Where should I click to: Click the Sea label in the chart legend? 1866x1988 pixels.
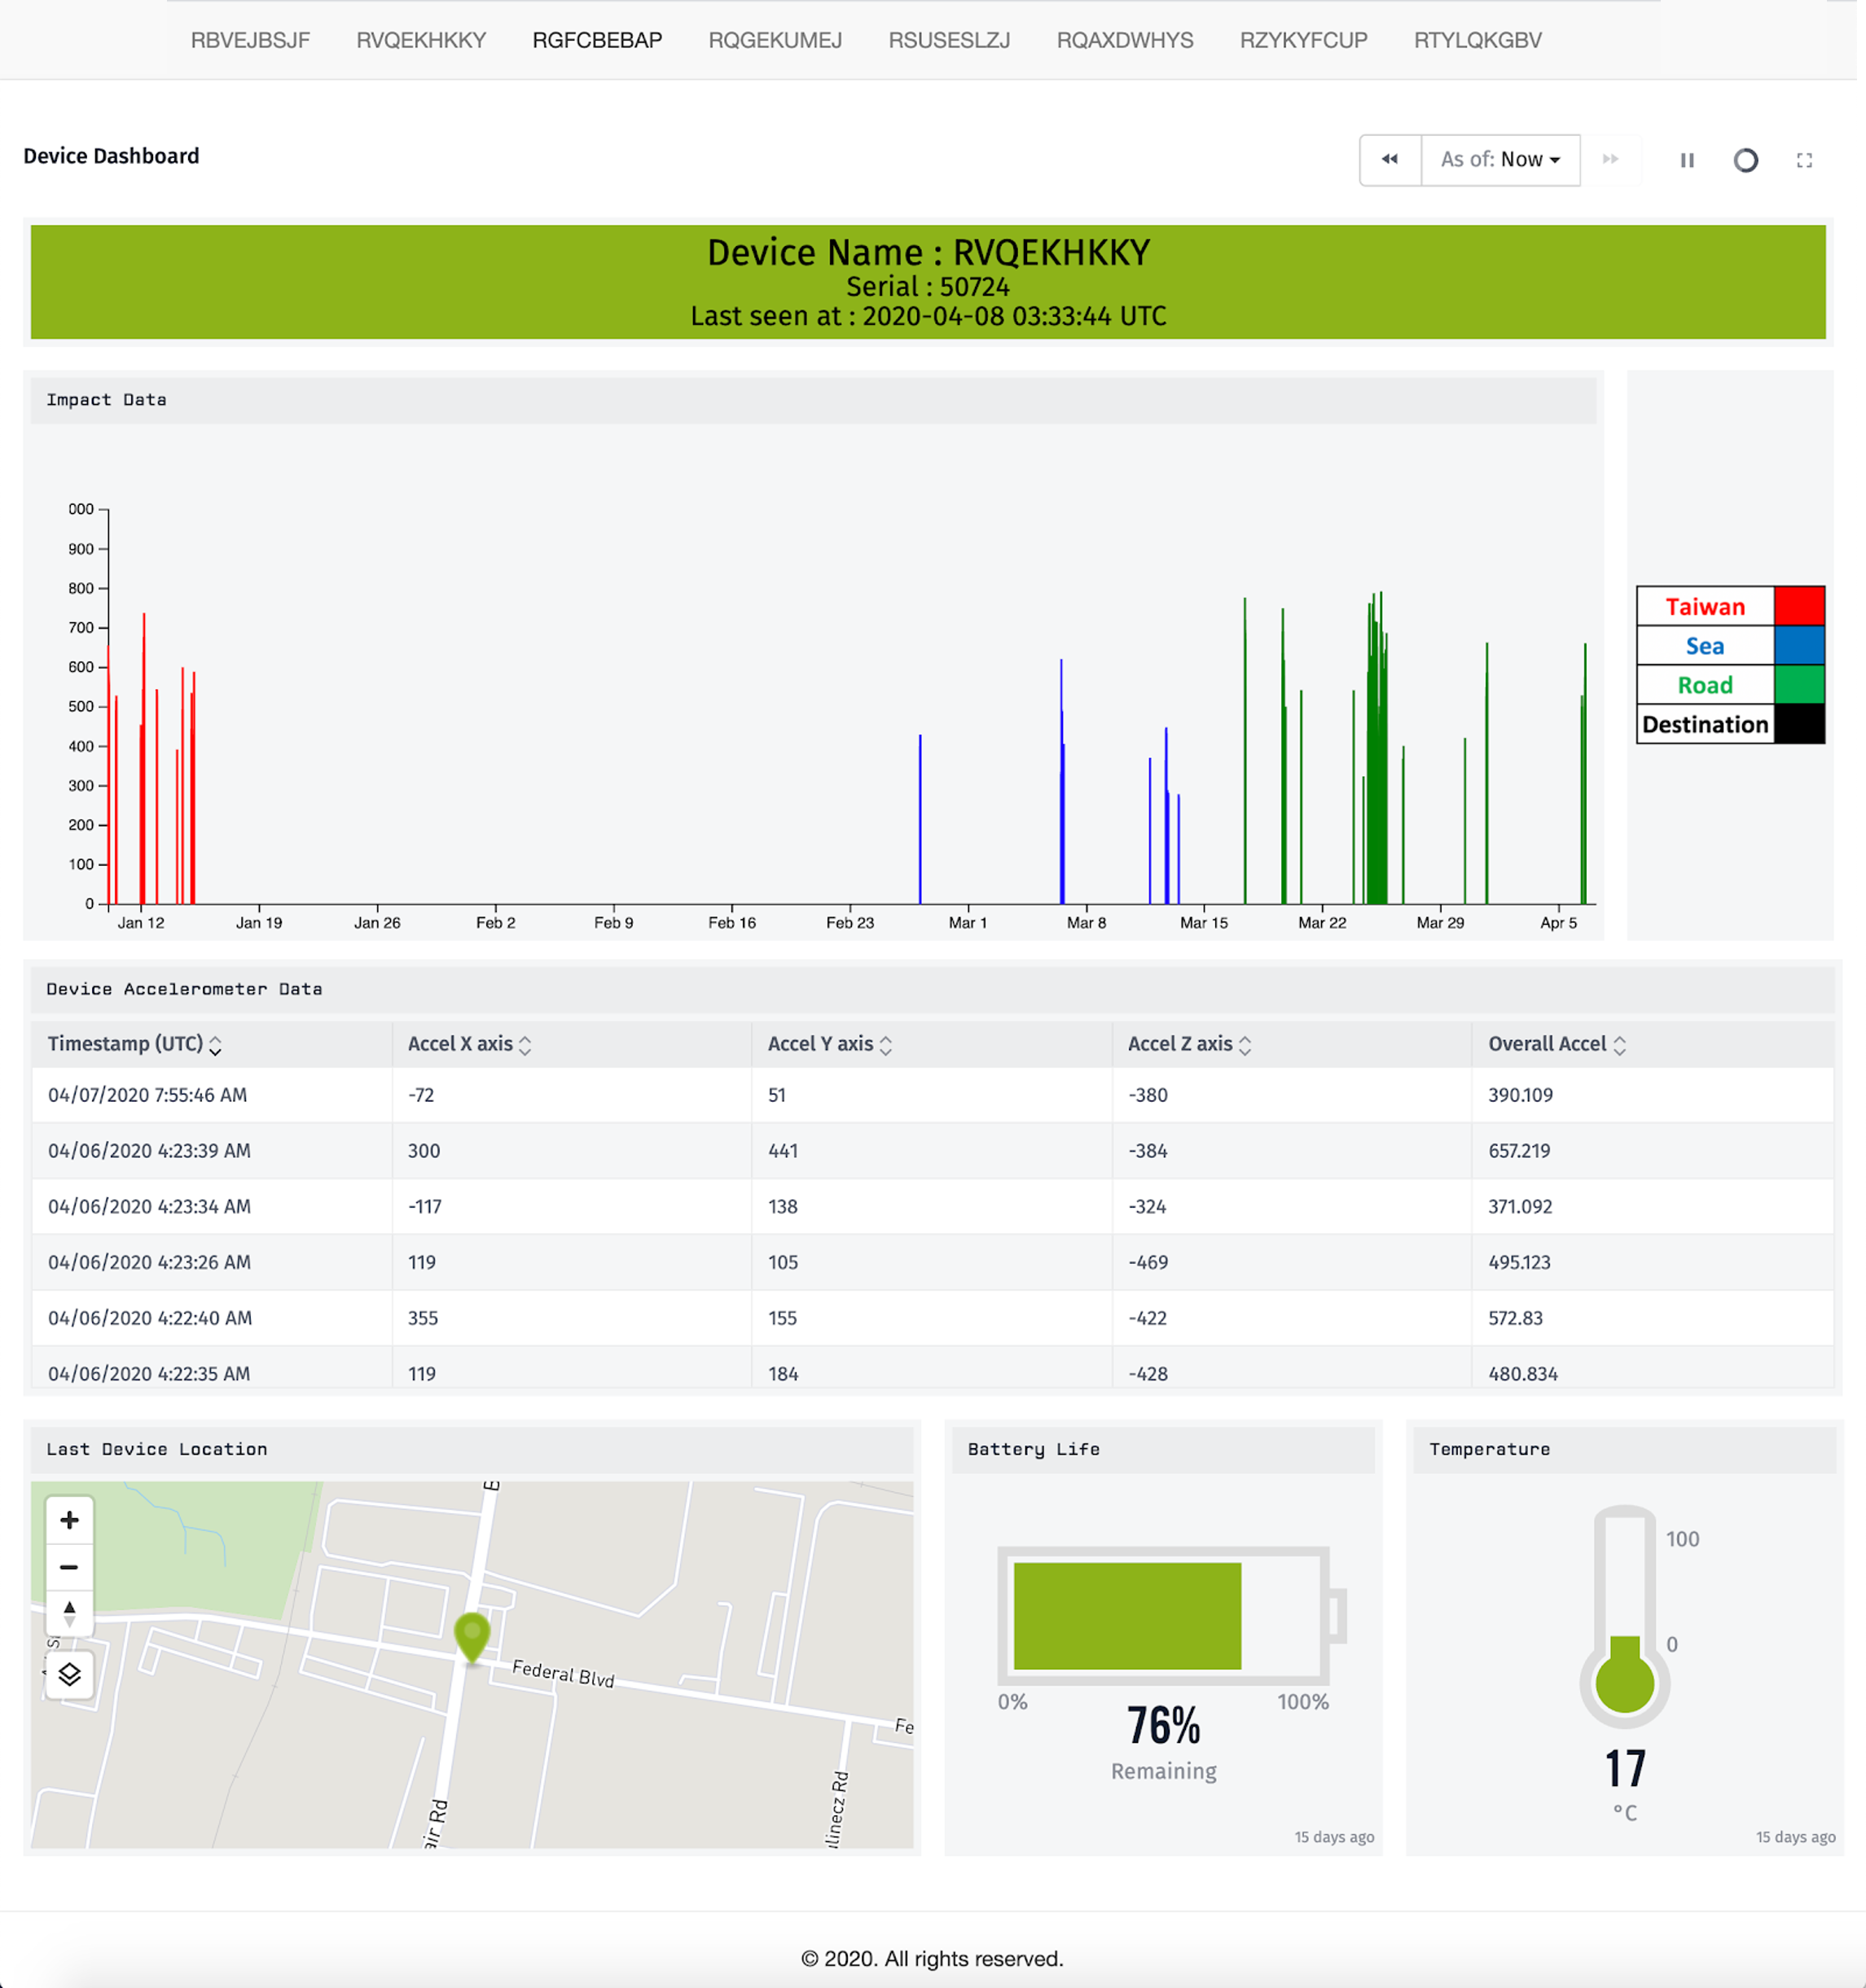1704,646
